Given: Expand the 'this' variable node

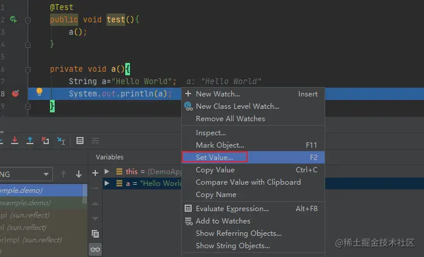Looking at the screenshot, I should (107, 171).
